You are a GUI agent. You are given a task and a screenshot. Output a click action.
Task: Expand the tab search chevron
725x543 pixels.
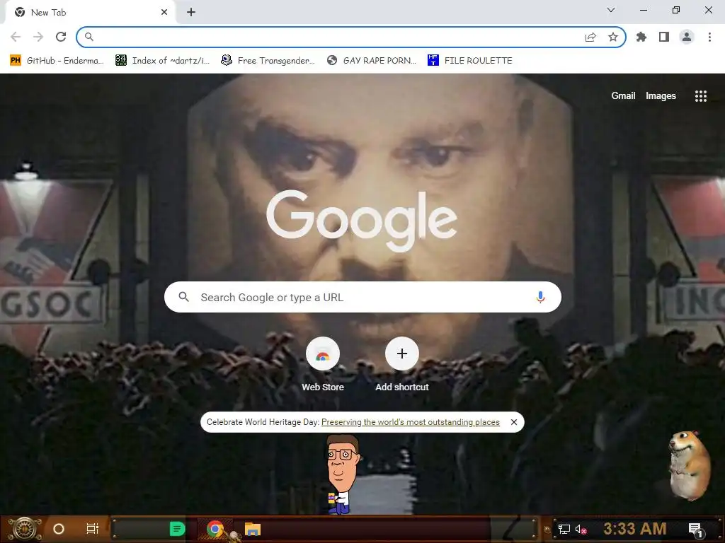(x=611, y=10)
